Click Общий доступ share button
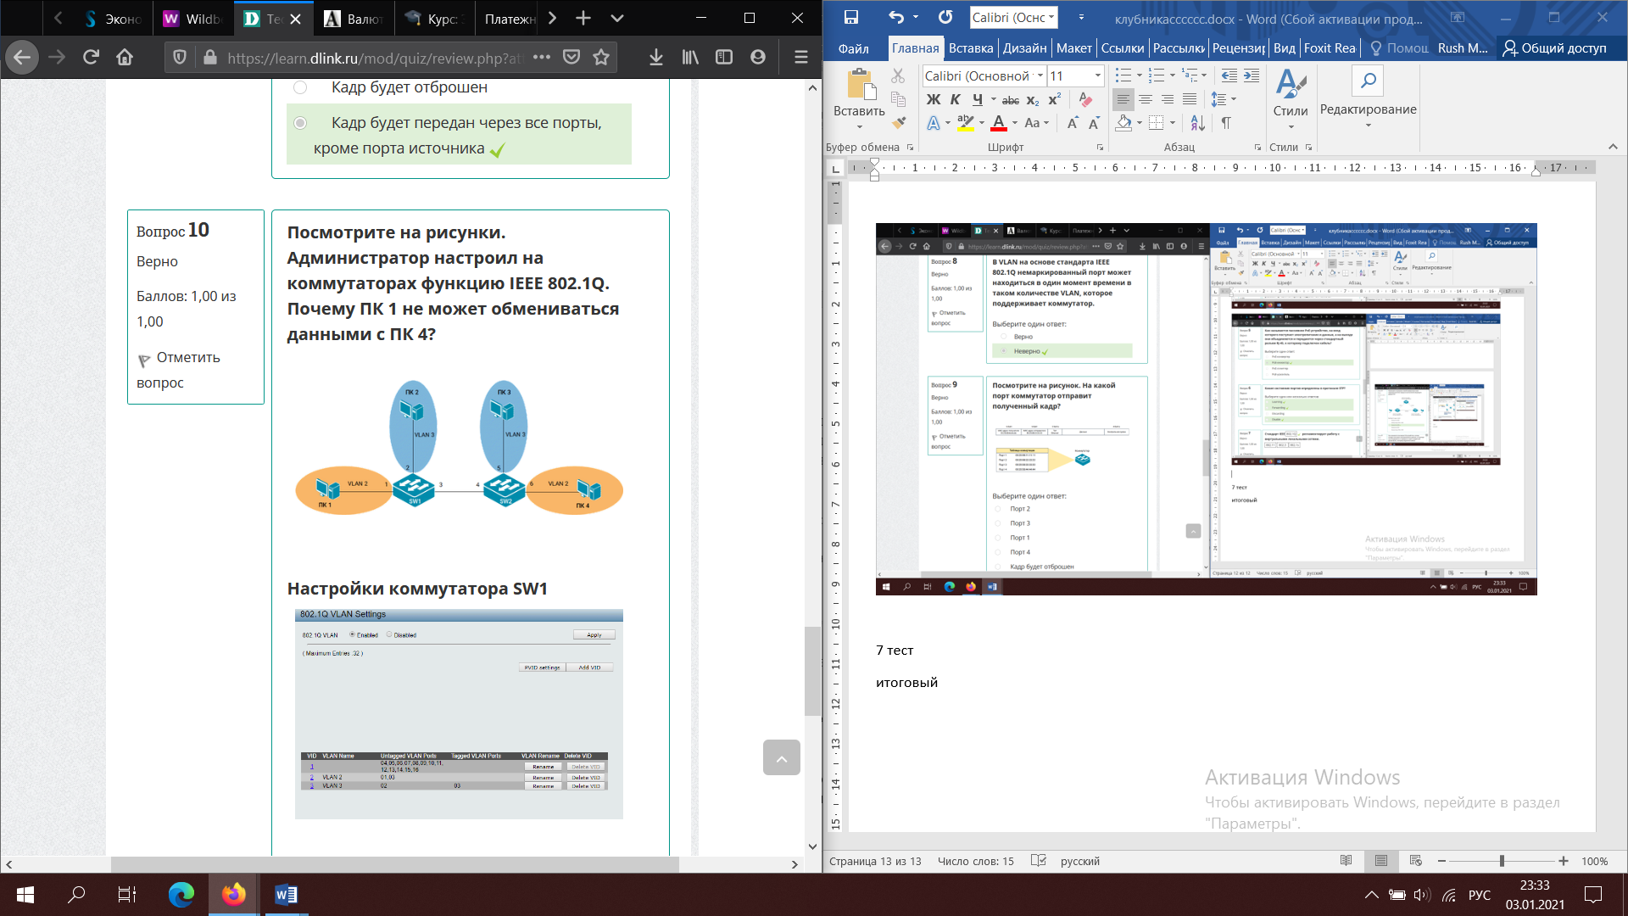This screenshot has height=916, width=1628. 1554,48
